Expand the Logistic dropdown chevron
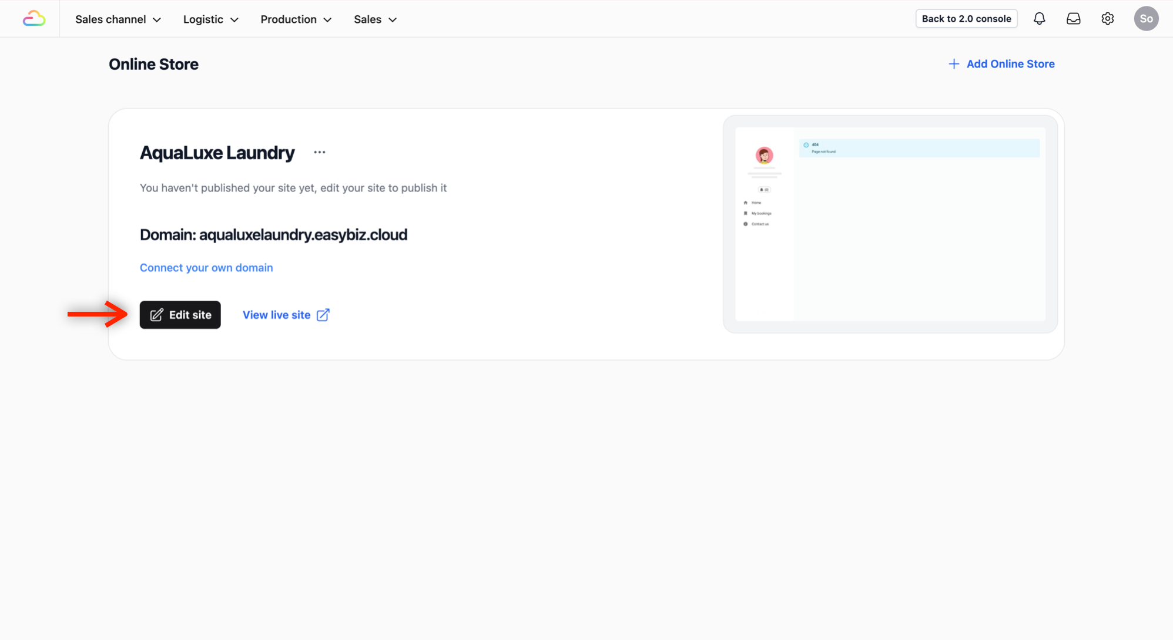This screenshot has height=640, width=1173. (234, 20)
